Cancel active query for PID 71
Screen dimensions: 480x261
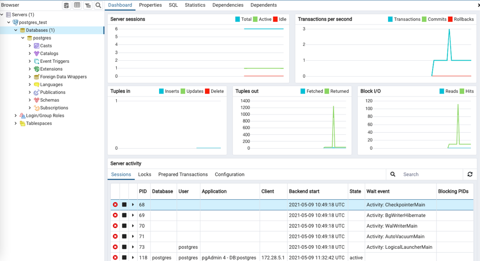coord(124,236)
